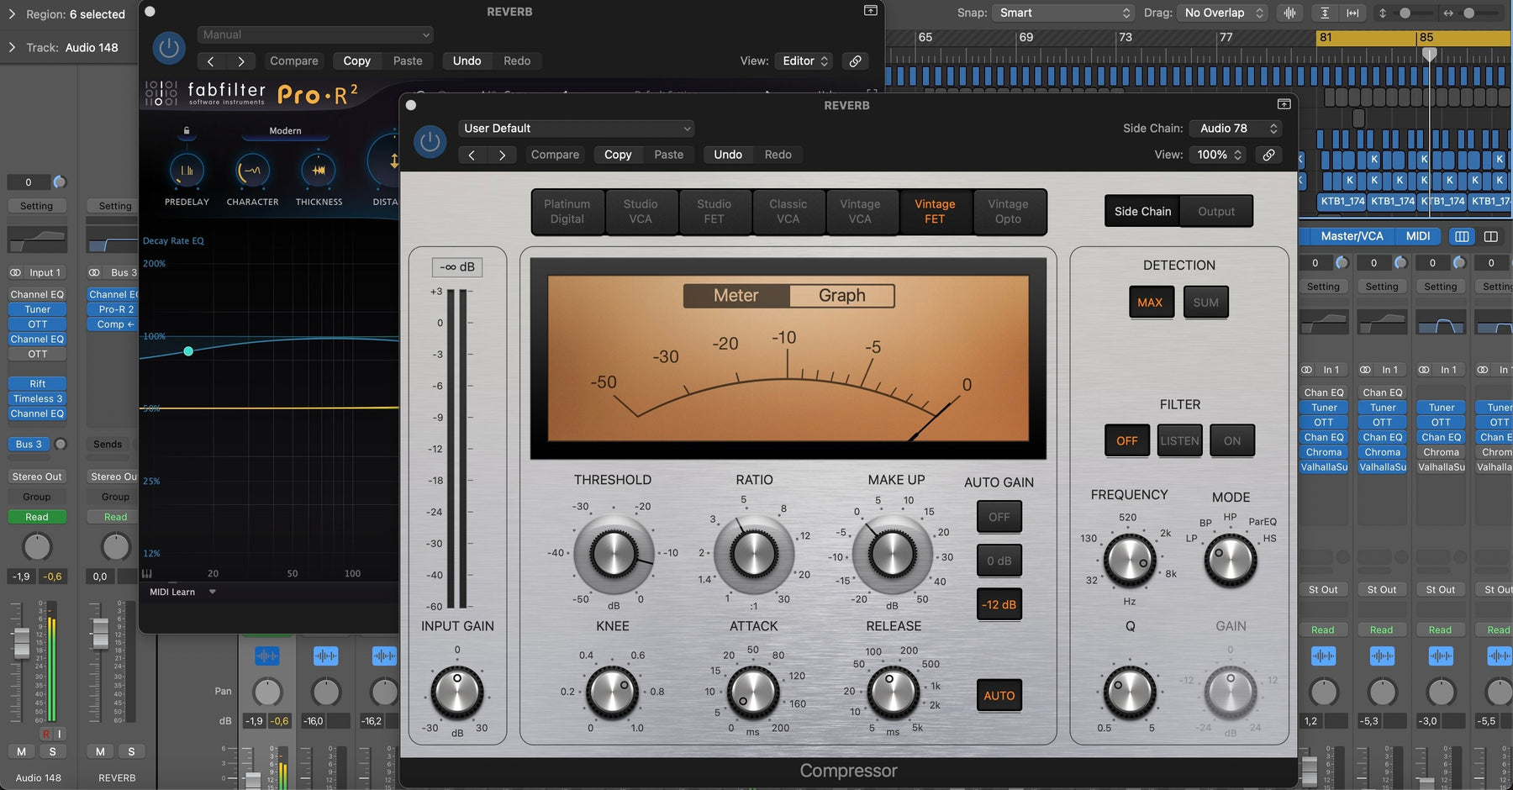Click the Release knob
1513x790 pixels.
point(893,693)
